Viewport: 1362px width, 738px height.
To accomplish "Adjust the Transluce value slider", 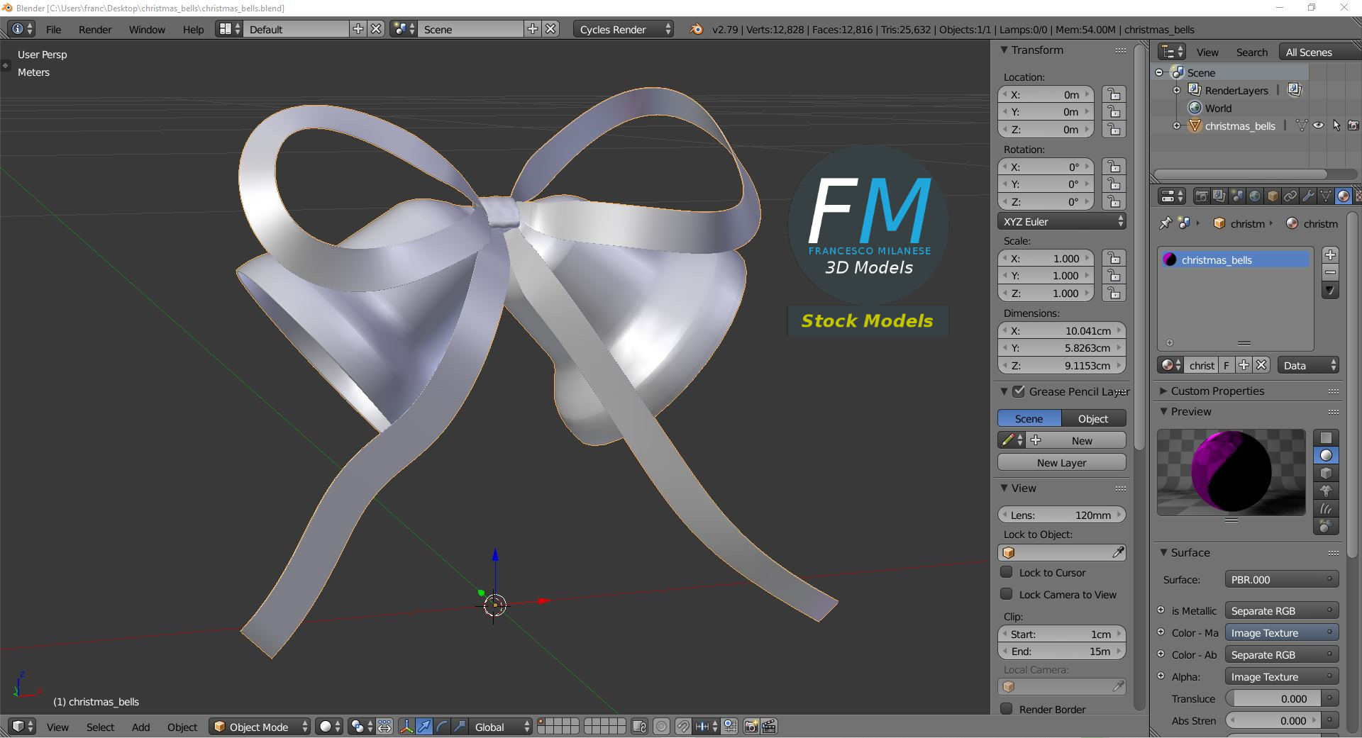I will (1273, 698).
